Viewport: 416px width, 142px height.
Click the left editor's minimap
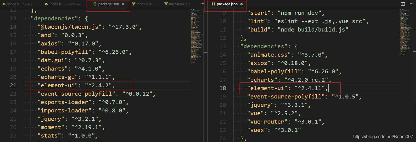197,33
